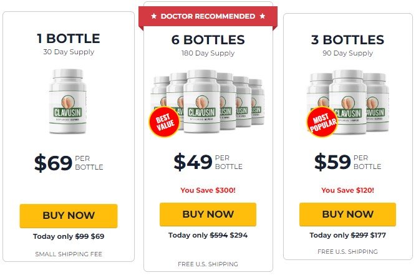Click the You Save $120 text
Screen dimensions: 416x275
(347, 190)
